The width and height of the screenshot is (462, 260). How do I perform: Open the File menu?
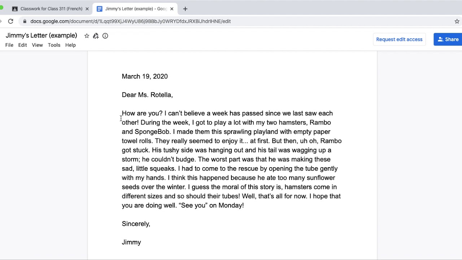(x=9, y=45)
